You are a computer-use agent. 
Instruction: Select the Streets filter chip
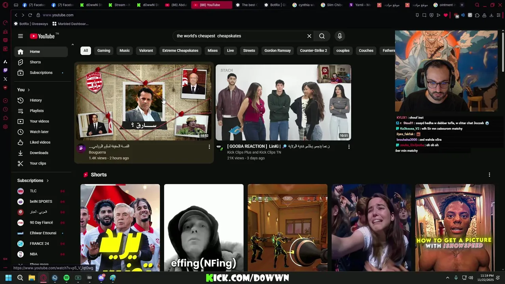click(249, 50)
